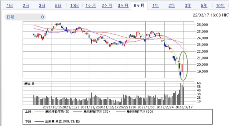The image size is (229, 126).
Task: Switch to the 5日 range
Action: (58, 6)
